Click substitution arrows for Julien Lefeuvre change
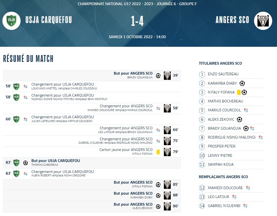The height and width of the screenshot is (216, 277). point(26,119)
